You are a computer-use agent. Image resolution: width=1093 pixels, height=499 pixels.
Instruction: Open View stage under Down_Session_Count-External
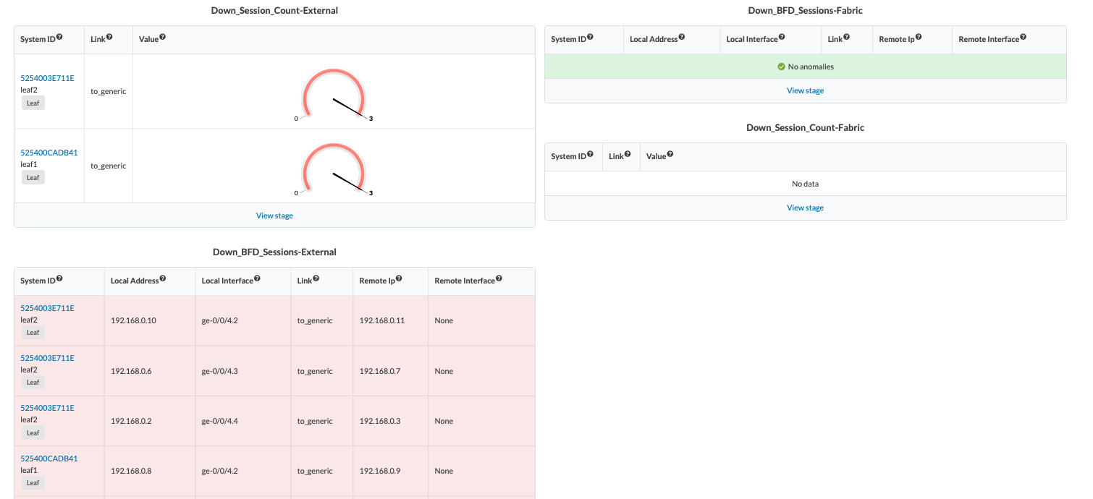[274, 216]
